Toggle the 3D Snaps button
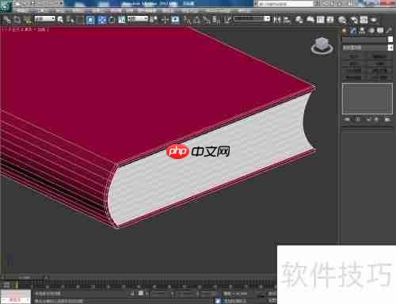 tap(187, 20)
